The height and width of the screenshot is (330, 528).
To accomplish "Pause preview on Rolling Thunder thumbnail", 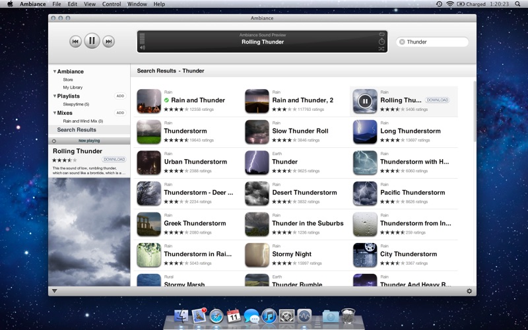I will (365, 101).
